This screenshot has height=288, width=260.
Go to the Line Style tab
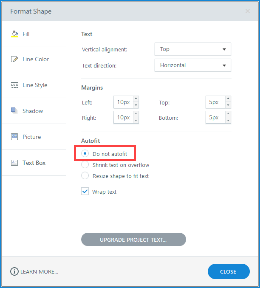[x=34, y=85]
